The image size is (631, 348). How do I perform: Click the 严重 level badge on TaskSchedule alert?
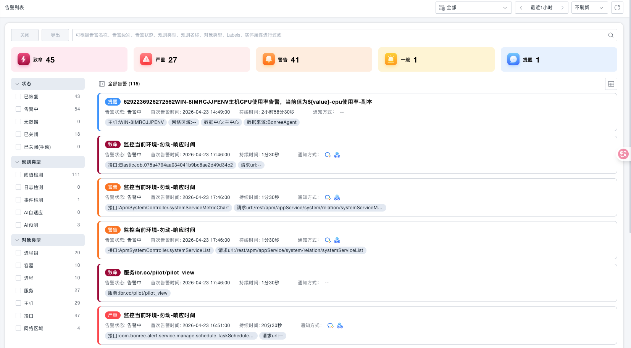[113, 315]
